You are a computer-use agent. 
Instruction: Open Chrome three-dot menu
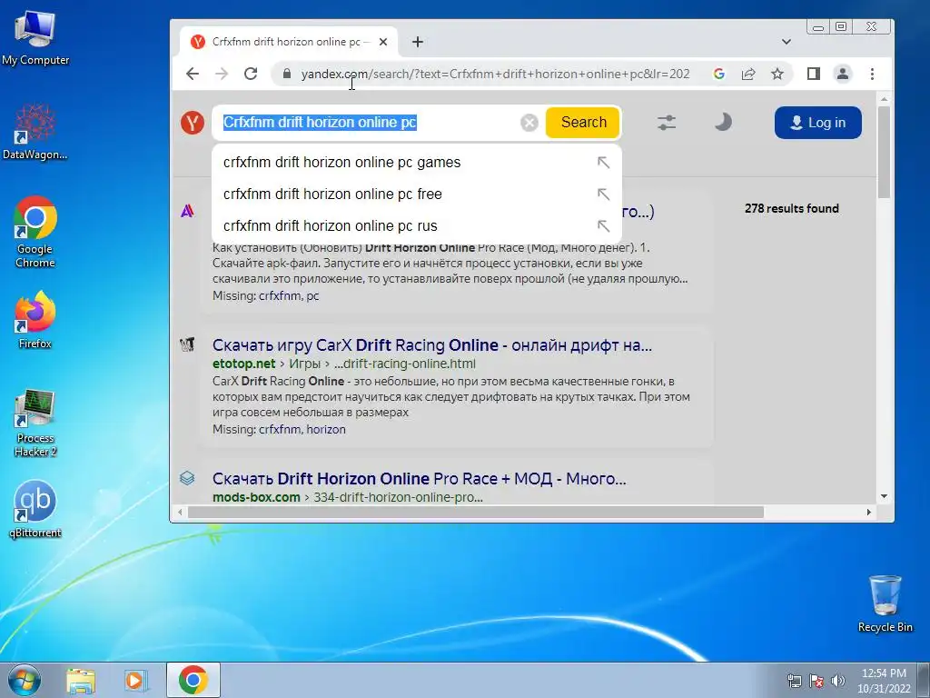pos(872,74)
